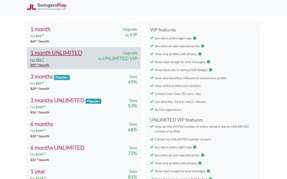The width and height of the screenshot is (287, 179).
Task: Click info icon beside 'See when an user was last active' in UNLIMITED VIP section
Action: (203, 155)
